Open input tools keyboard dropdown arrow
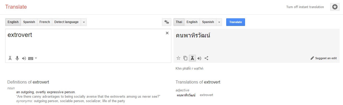This screenshot has height=105, width=343. [x=36, y=58]
